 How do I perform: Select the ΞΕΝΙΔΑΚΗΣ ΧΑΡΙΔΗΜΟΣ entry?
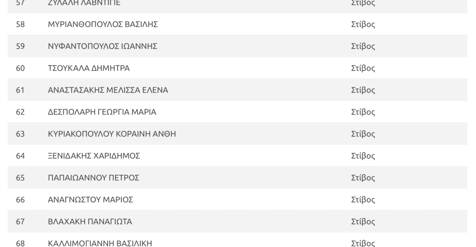[x=94, y=156]
